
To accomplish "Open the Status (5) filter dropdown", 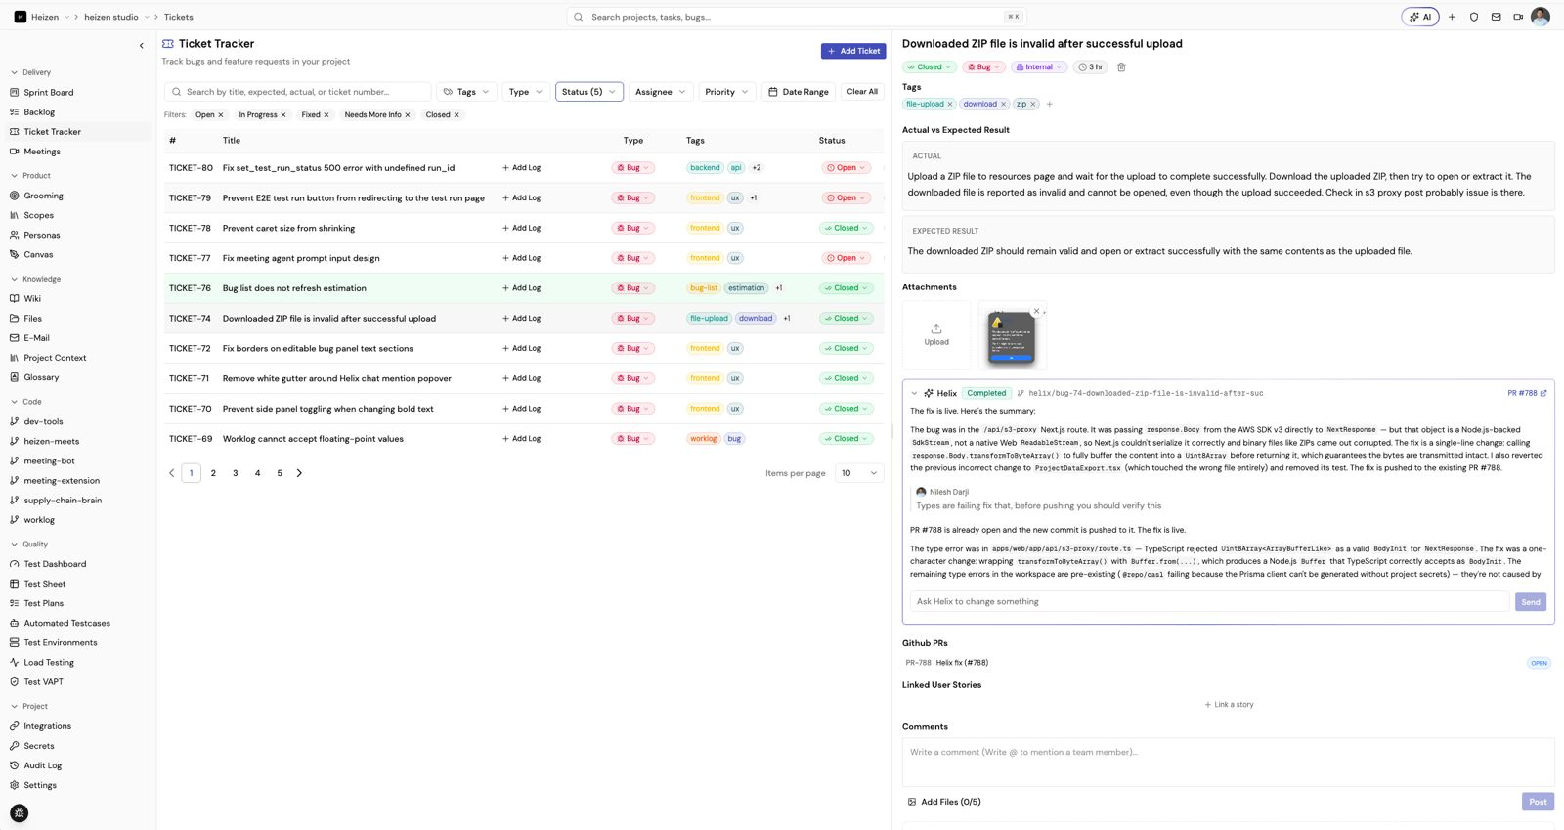I will tap(589, 92).
